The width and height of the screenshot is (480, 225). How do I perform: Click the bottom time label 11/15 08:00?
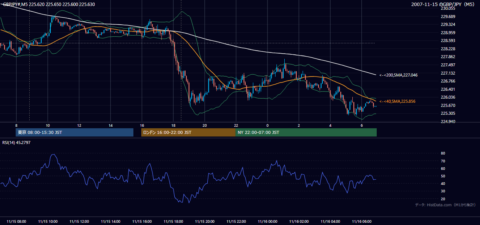pos(17,222)
